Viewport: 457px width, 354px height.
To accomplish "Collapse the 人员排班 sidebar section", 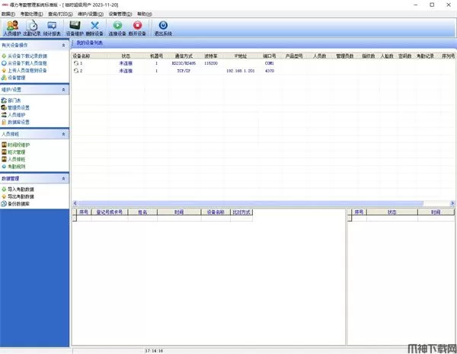I will (63, 133).
